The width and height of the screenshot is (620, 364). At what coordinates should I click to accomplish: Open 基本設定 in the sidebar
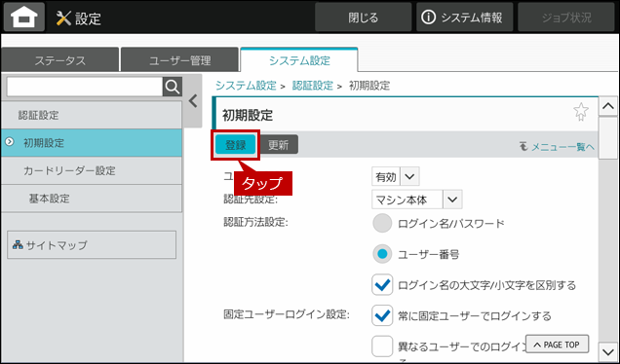coord(92,199)
